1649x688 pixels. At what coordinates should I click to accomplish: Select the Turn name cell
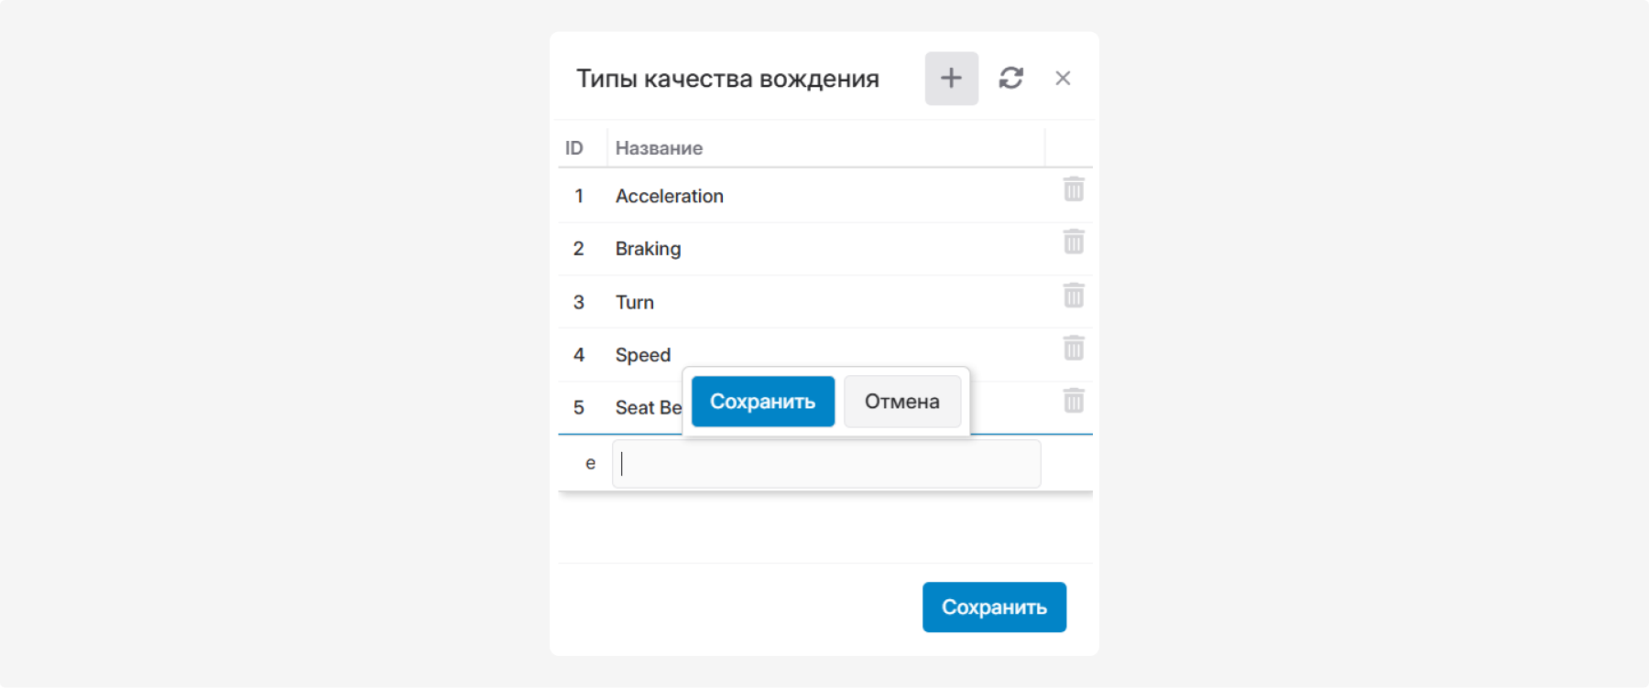click(826, 302)
